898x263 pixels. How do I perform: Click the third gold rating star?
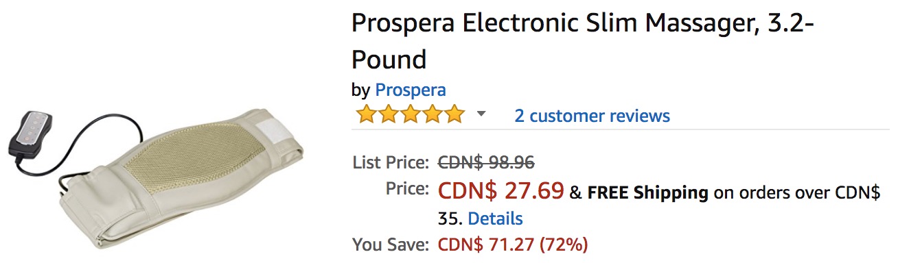[x=410, y=114]
